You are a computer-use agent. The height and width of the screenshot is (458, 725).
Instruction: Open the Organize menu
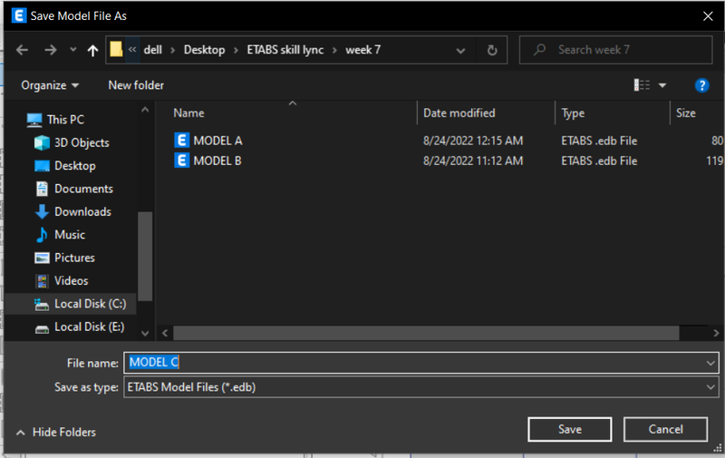pos(50,85)
